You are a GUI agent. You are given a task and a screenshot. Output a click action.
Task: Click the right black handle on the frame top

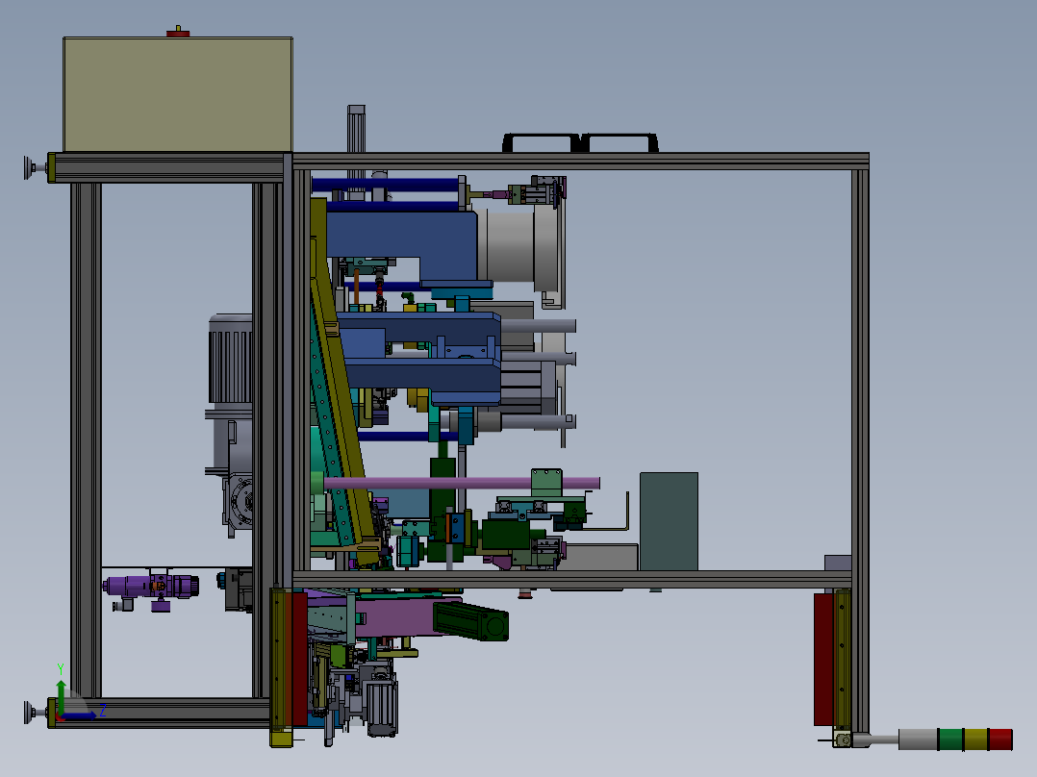click(x=620, y=143)
